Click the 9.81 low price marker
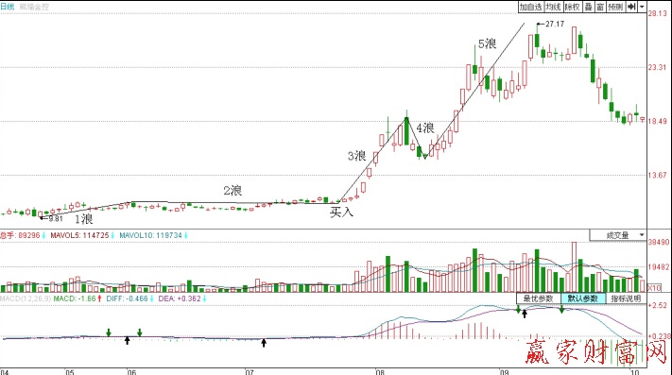The image size is (672, 375). click(55, 218)
